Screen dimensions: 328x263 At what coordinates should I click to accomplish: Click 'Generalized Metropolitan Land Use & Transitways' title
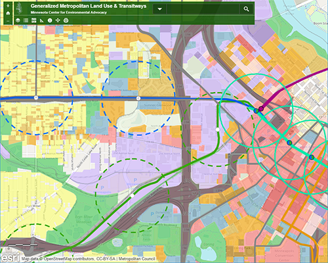(x=89, y=6)
